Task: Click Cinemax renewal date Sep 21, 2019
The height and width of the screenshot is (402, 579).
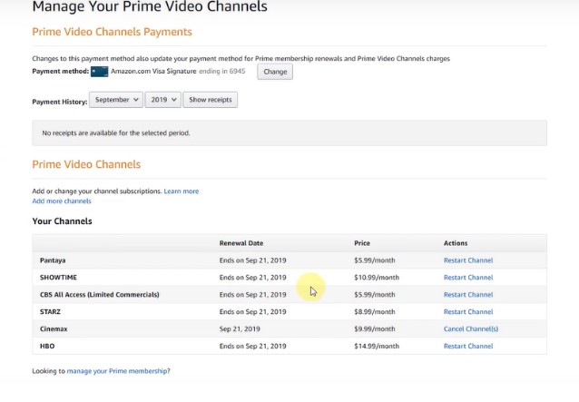Action: pos(240,328)
